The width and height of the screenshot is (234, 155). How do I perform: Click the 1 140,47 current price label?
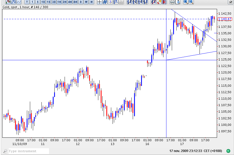coord(225,19)
